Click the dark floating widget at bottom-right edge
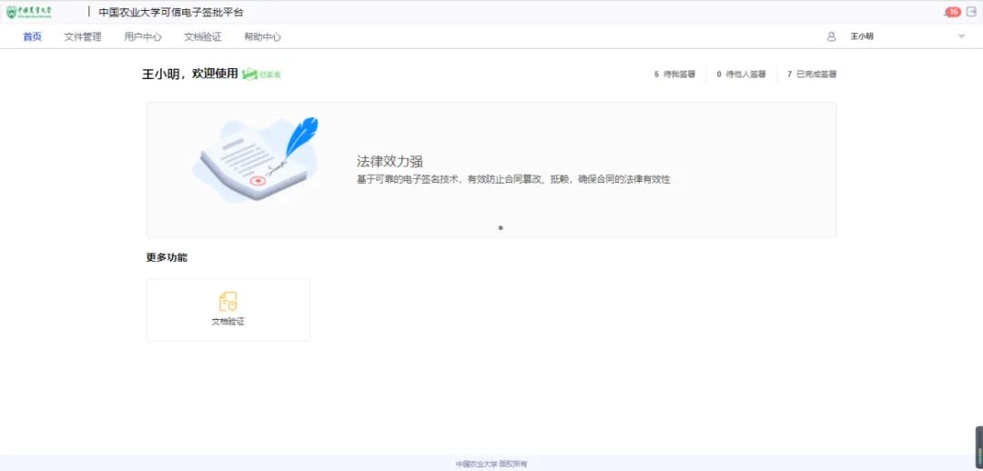 [978, 446]
